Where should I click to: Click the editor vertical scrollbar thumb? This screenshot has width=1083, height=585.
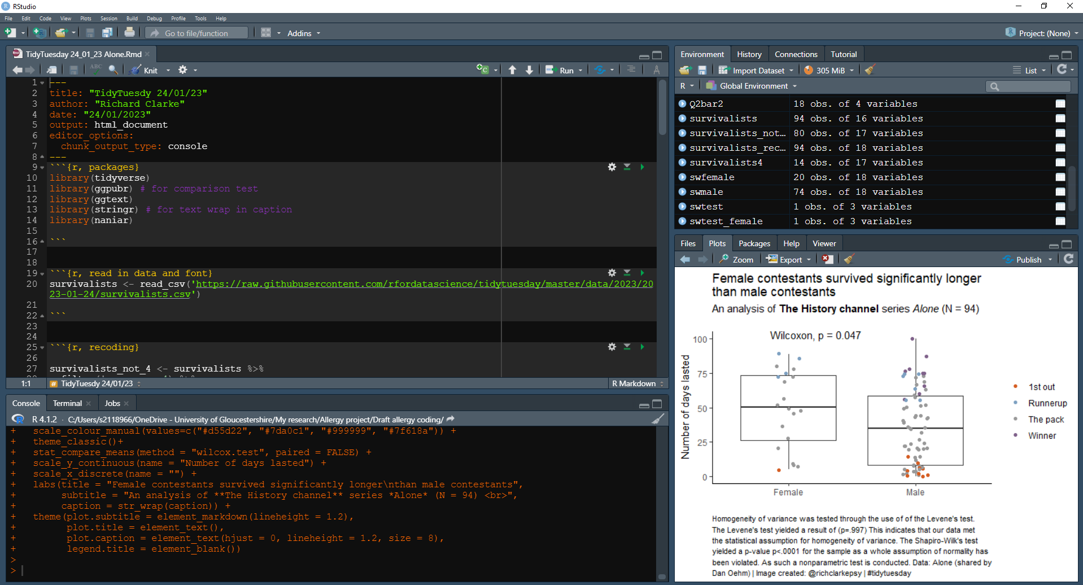pyautogui.click(x=662, y=107)
